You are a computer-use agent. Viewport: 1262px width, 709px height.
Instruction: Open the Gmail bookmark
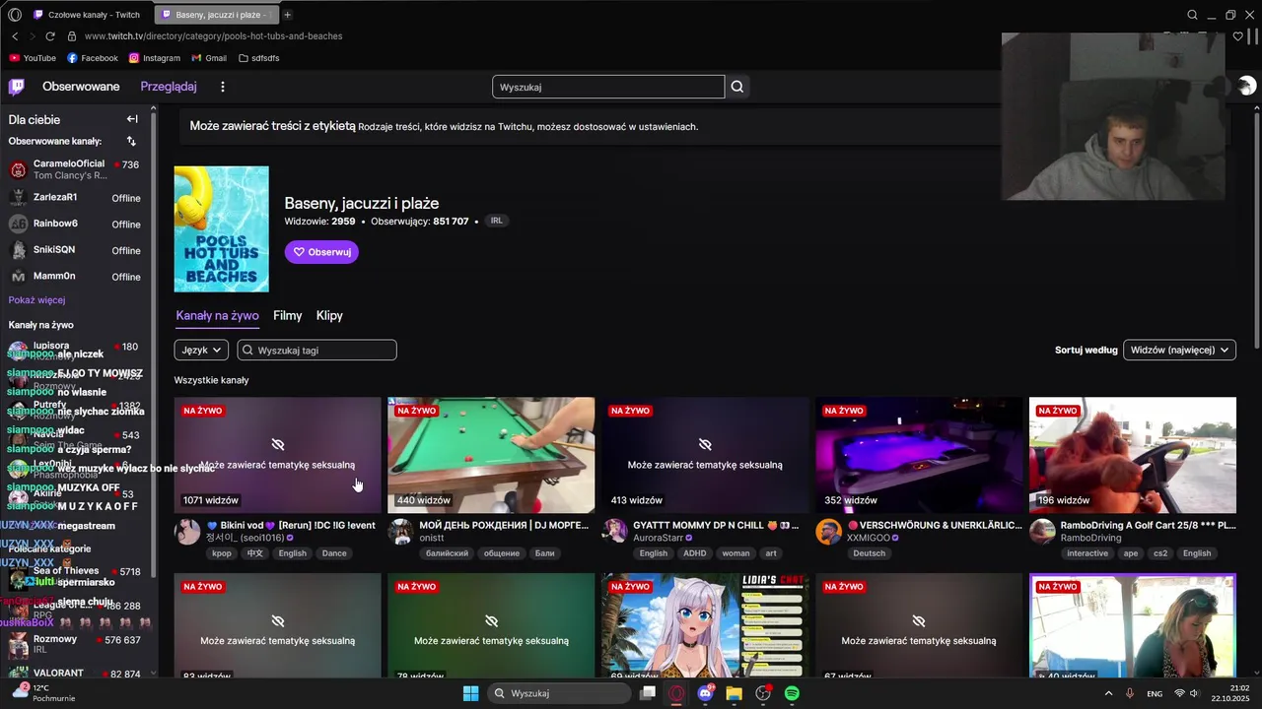[x=209, y=58]
